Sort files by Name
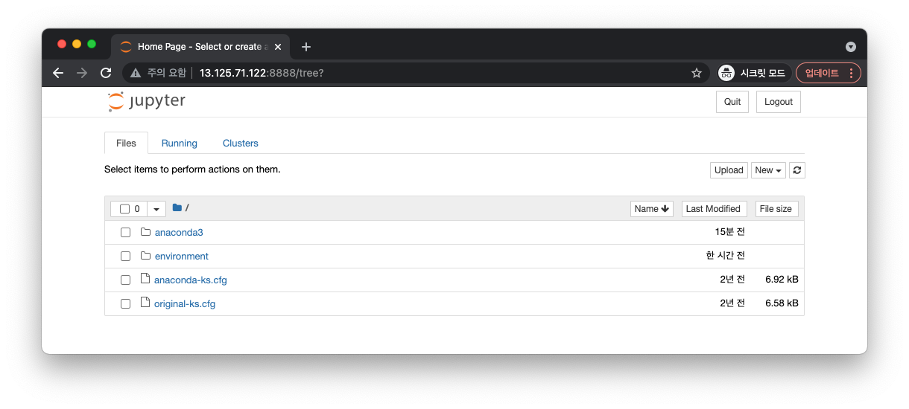This screenshot has height=409, width=909. [x=652, y=209]
